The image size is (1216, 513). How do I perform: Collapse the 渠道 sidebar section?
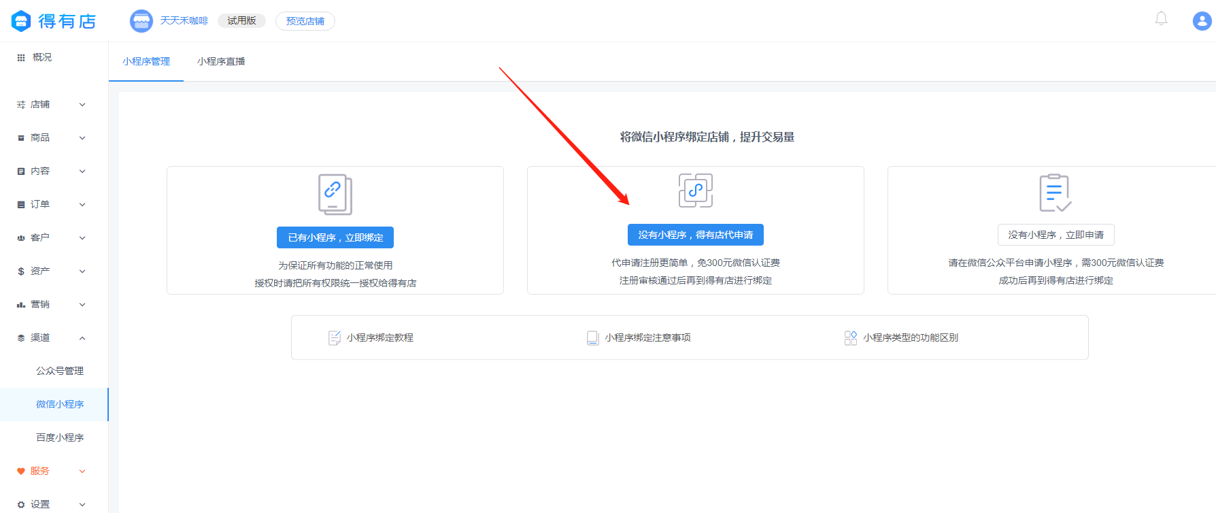pos(82,338)
